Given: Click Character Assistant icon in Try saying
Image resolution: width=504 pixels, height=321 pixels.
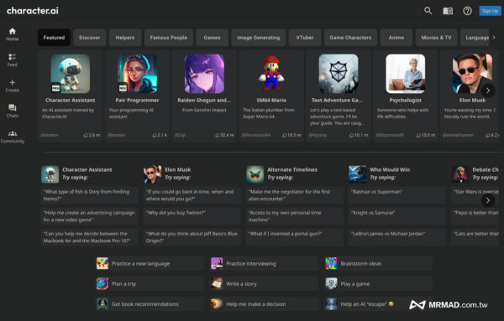Looking at the screenshot, I should pos(50,174).
